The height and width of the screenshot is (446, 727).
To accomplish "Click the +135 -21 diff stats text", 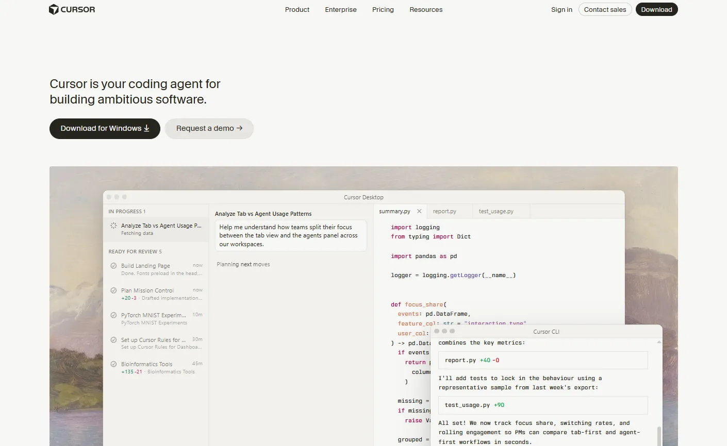I will point(131,372).
